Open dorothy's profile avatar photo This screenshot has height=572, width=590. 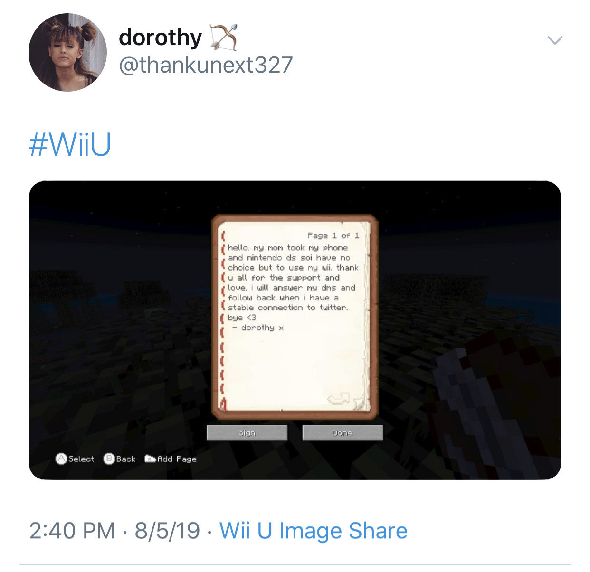point(67,52)
